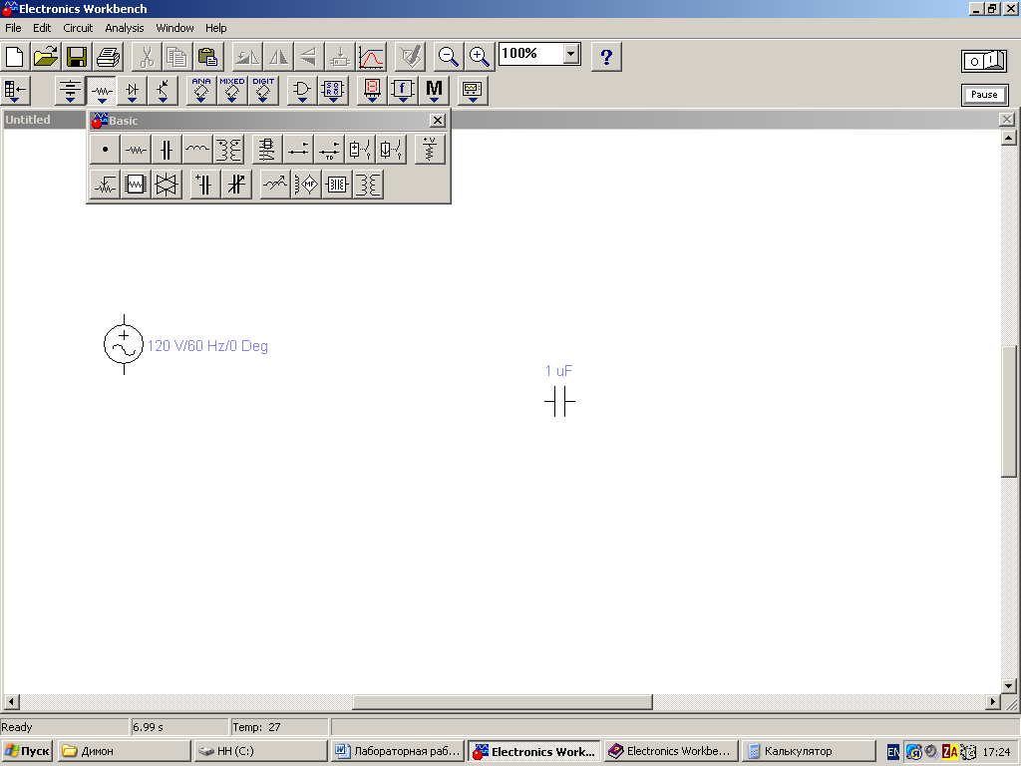Insert a connector dot from Basic
The width and height of the screenshot is (1021, 766).
click(x=105, y=150)
